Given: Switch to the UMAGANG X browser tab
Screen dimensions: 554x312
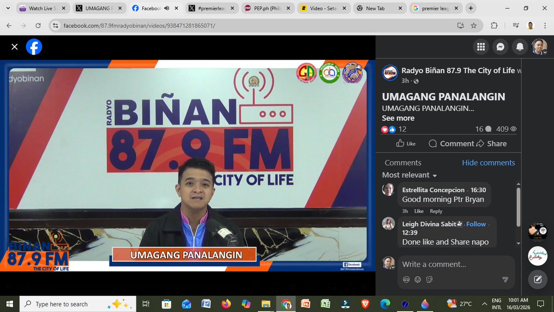Looking at the screenshot, I should click(99, 8).
